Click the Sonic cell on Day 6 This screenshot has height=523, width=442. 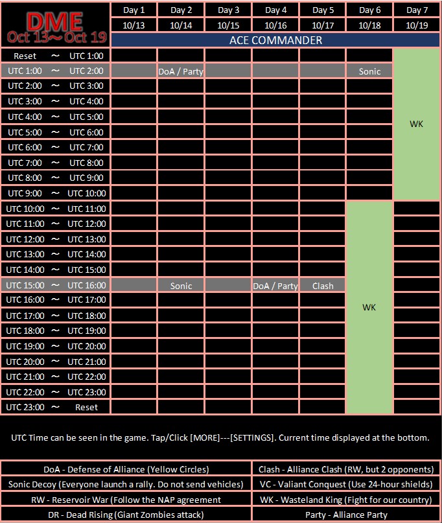click(x=369, y=71)
